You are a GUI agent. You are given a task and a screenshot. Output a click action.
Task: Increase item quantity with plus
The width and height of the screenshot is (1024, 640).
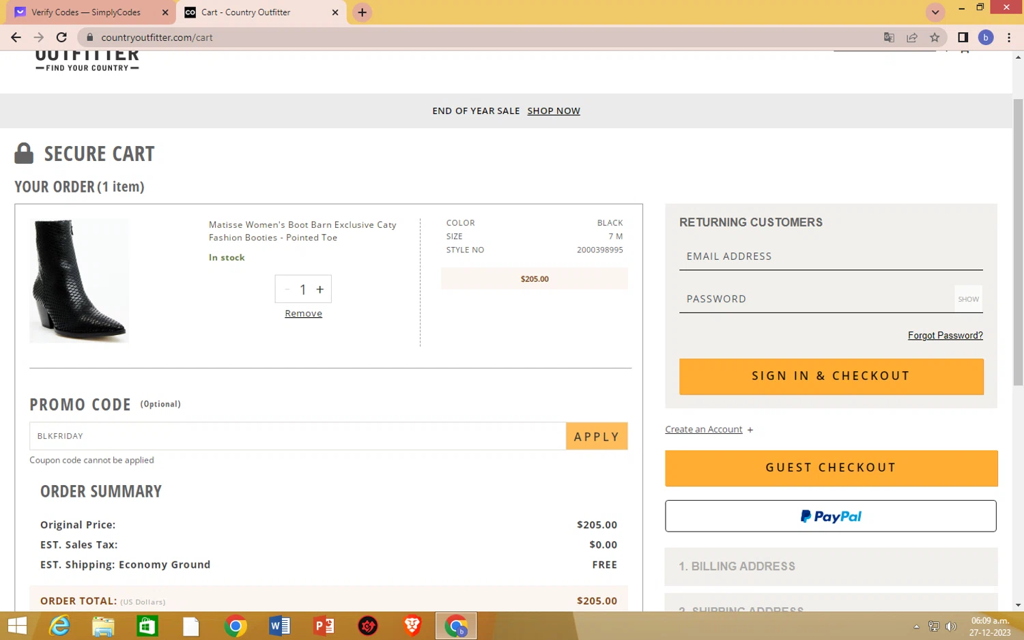(x=319, y=289)
